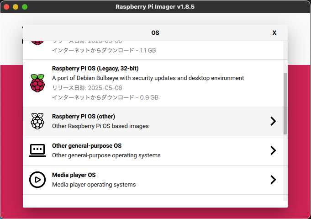Click 'Other general-purpose operating systems' subtitle
The image size is (311, 219).
tap(106, 155)
